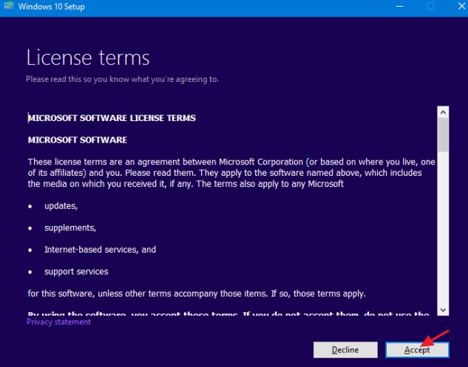Click the 'support services' bullet item

[76, 272]
